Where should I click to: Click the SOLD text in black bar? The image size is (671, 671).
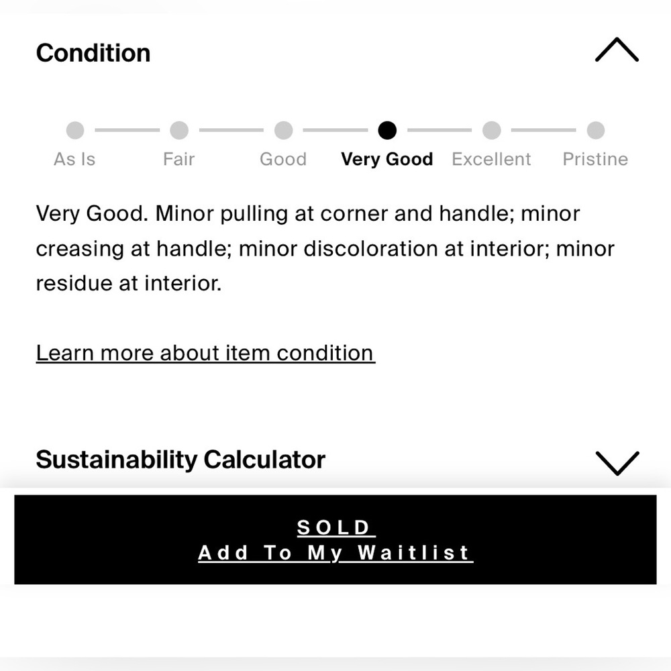pos(336,527)
